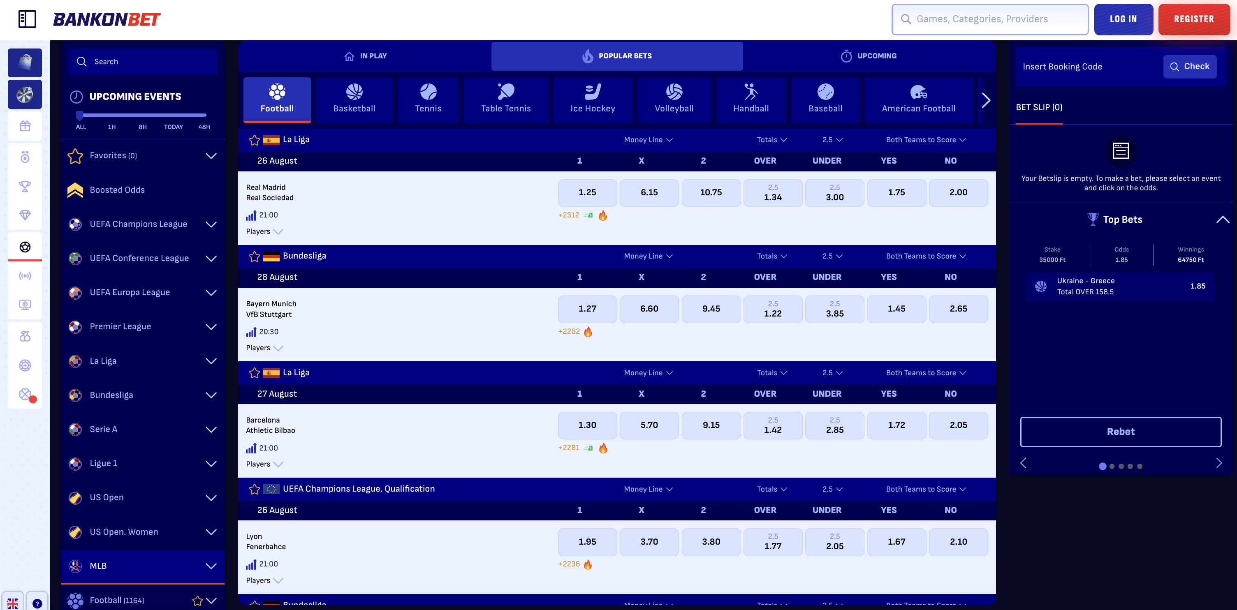Set upcoming events slider to TODAY
This screenshot has width=1237, height=610.
click(x=174, y=127)
